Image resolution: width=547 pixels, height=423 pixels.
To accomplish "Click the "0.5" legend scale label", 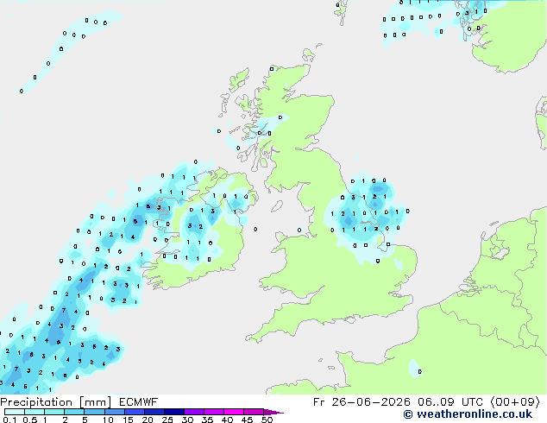I will coord(30,420).
